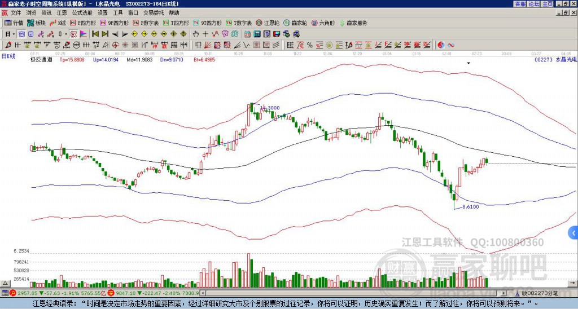Open the 公式选股 menu

pos(82,13)
